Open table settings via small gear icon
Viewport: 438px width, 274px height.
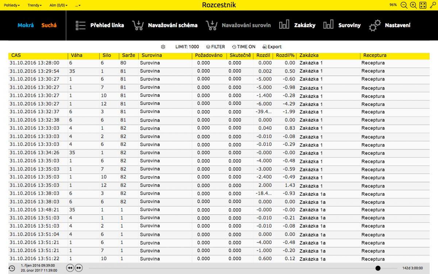click(x=163, y=47)
